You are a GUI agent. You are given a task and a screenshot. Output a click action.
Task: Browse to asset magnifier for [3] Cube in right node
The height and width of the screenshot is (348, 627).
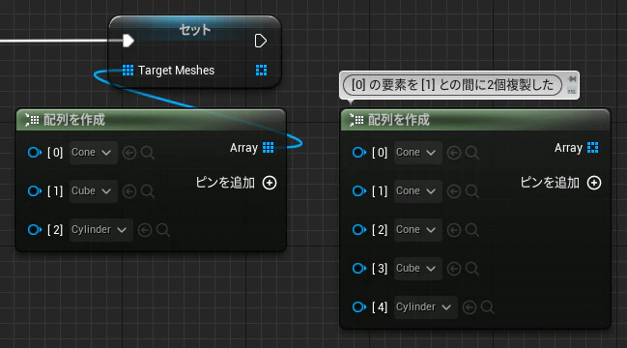(472, 269)
